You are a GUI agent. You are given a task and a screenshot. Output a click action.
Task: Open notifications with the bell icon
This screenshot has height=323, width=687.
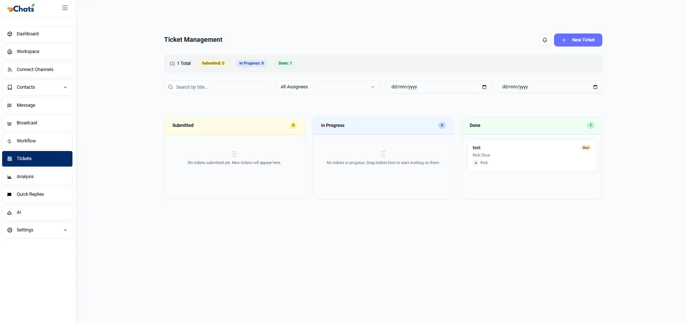tap(545, 40)
